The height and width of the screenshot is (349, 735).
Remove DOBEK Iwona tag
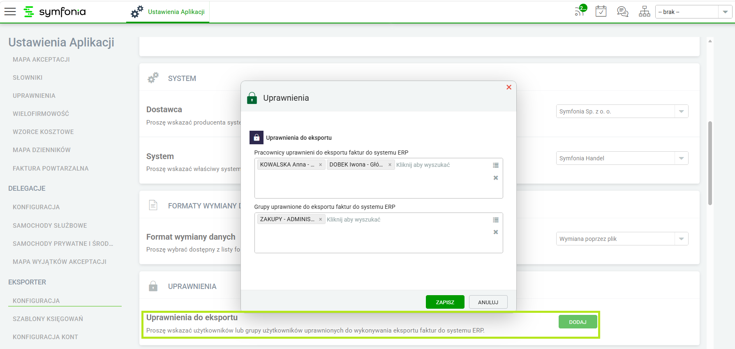coord(390,165)
